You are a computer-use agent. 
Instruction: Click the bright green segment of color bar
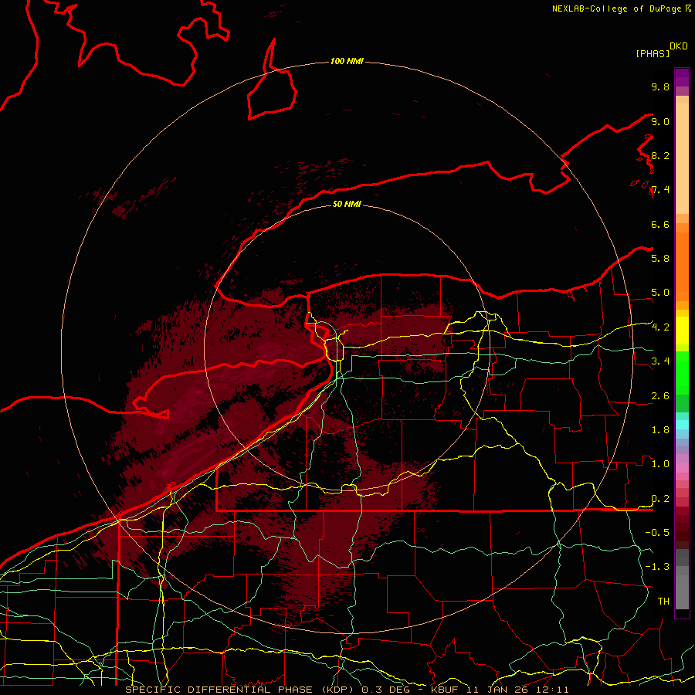click(682, 372)
